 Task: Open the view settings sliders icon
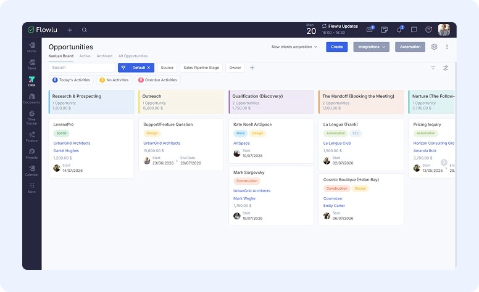446,68
